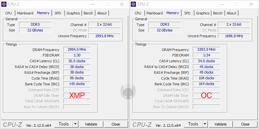This screenshot has width=259, height=129.
Task: Click Bank Cycle Time value 164 clocks
Action: (207, 84)
